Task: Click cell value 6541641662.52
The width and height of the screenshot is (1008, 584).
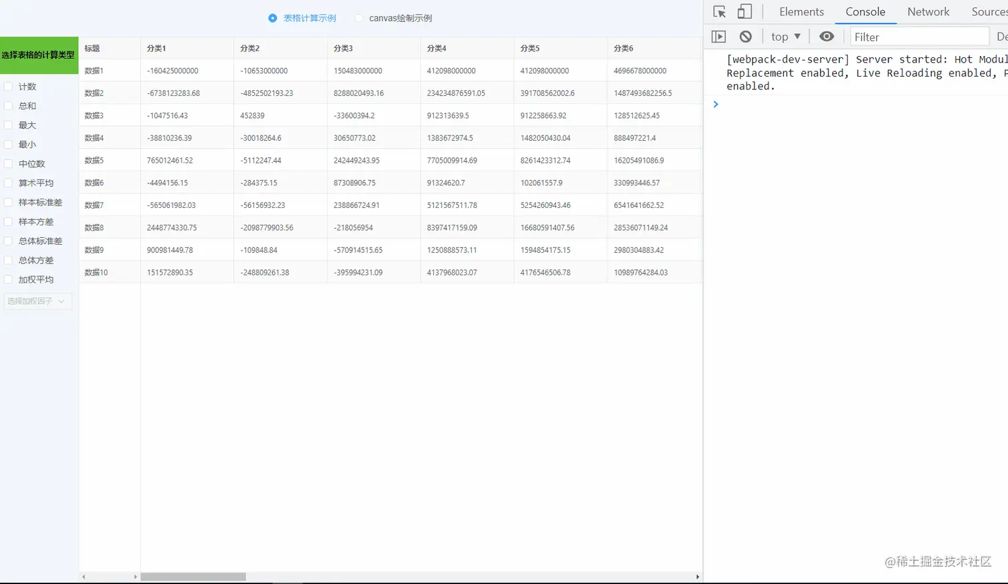Action: point(639,205)
